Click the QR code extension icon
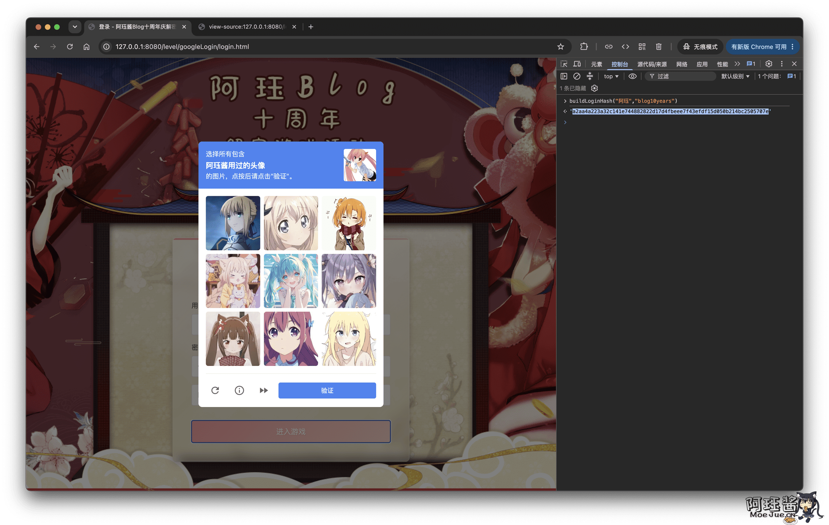 click(642, 47)
